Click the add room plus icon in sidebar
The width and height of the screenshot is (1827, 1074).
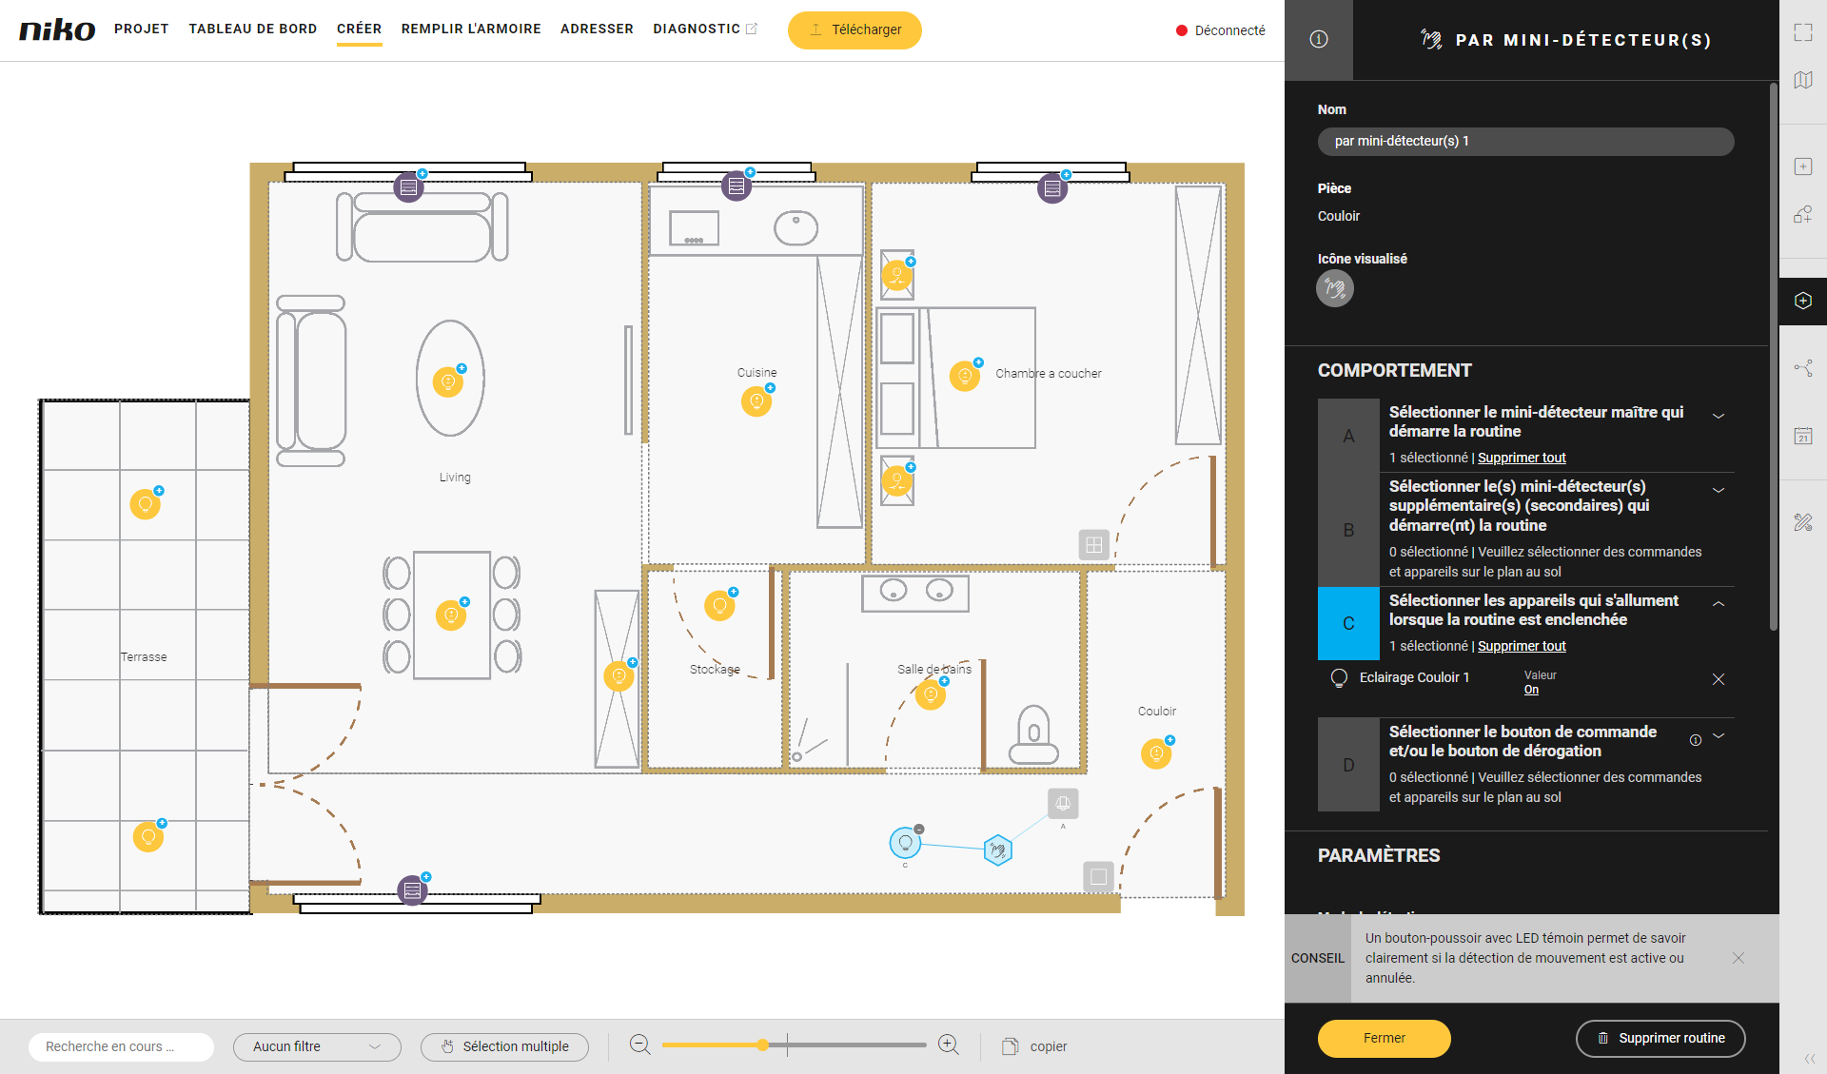1802,166
